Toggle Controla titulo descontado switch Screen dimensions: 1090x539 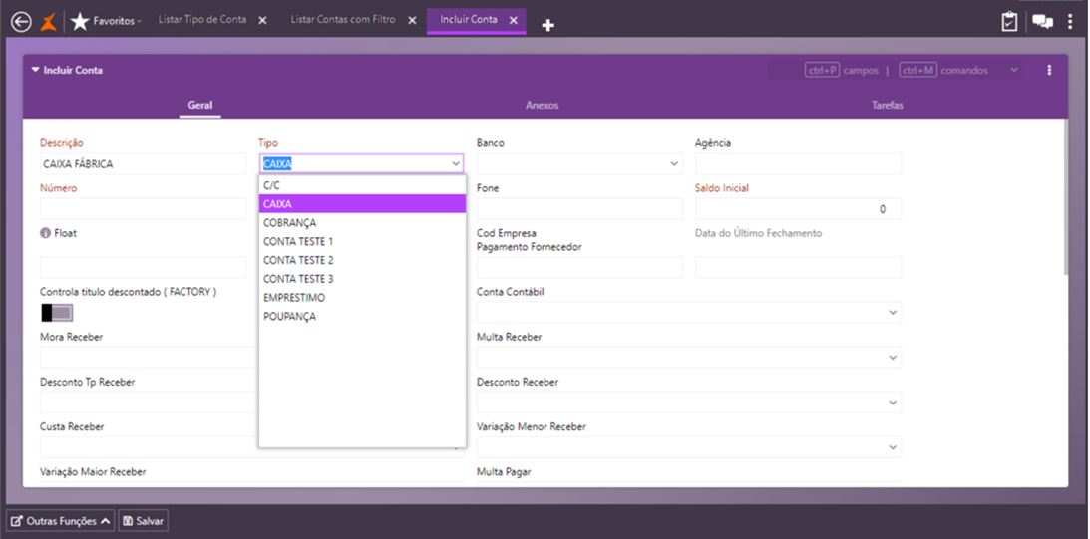(x=57, y=313)
